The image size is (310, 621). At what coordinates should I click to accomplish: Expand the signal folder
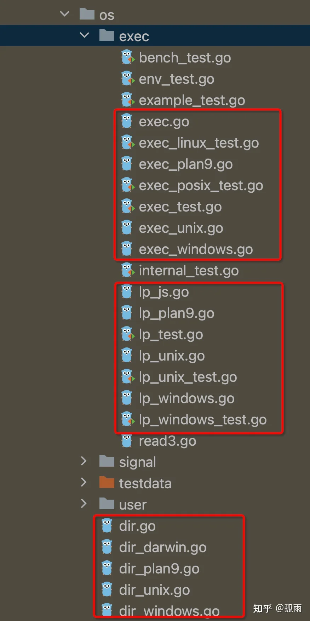click(84, 461)
